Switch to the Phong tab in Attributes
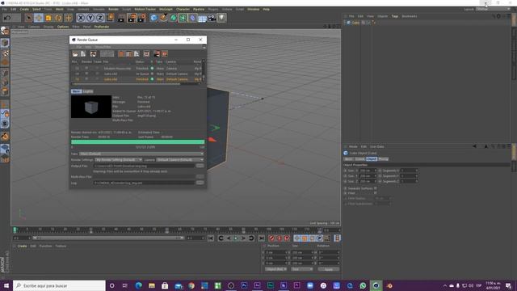Screen dimensions: 517x291 point(383,159)
